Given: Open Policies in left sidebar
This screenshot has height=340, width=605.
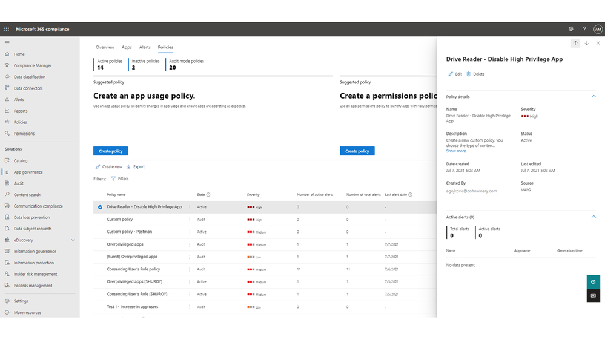Looking at the screenshot, I should 20,122.
